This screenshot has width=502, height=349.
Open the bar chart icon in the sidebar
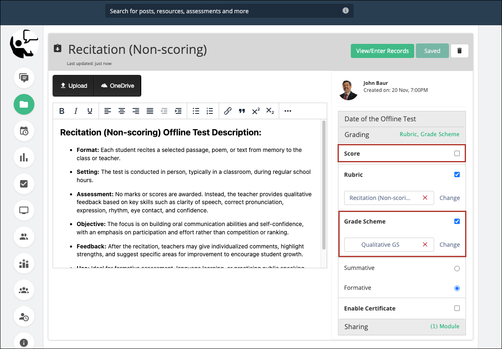24,157
